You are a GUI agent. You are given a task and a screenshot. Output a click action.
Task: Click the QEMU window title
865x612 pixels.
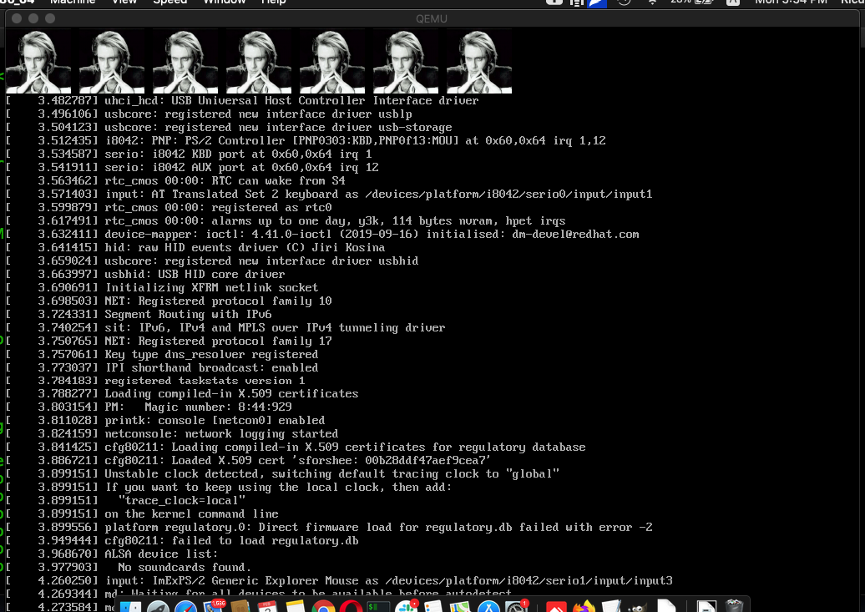click(x=432, y=18)
